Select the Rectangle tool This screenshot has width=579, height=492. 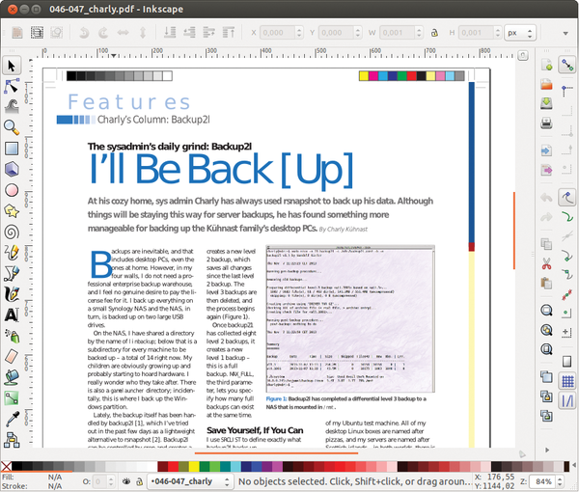[12, 149]
